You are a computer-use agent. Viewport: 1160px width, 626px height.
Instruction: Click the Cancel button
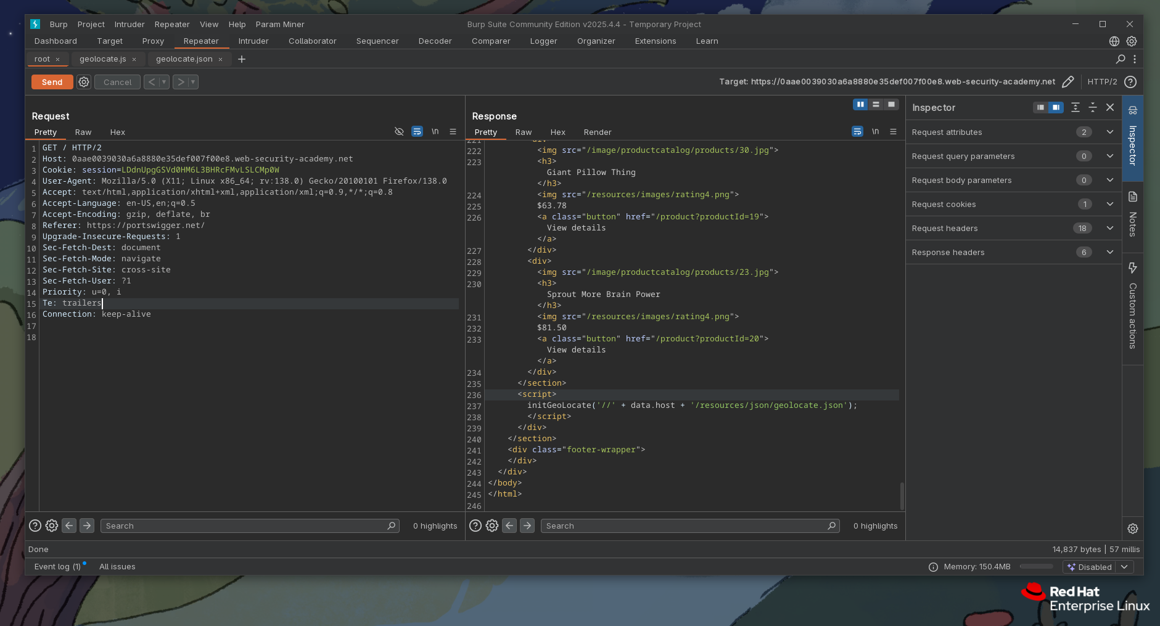click(x=117, y=82)
